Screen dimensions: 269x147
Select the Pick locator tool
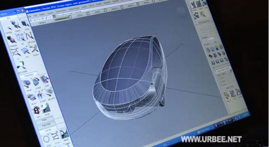35,49
